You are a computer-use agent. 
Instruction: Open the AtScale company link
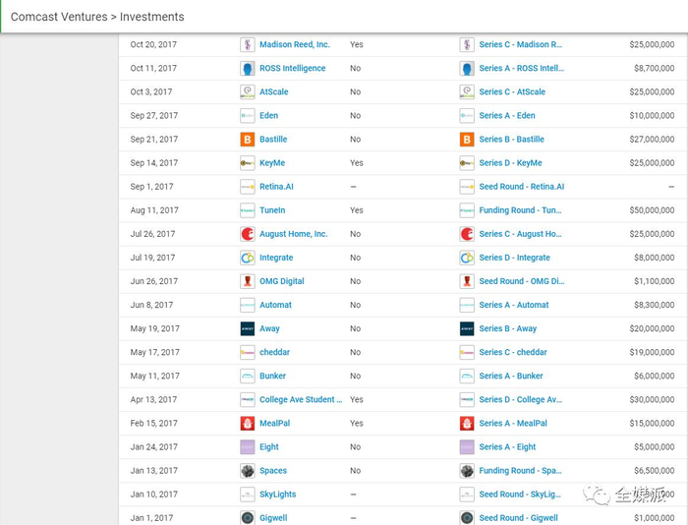click(278, 92)
